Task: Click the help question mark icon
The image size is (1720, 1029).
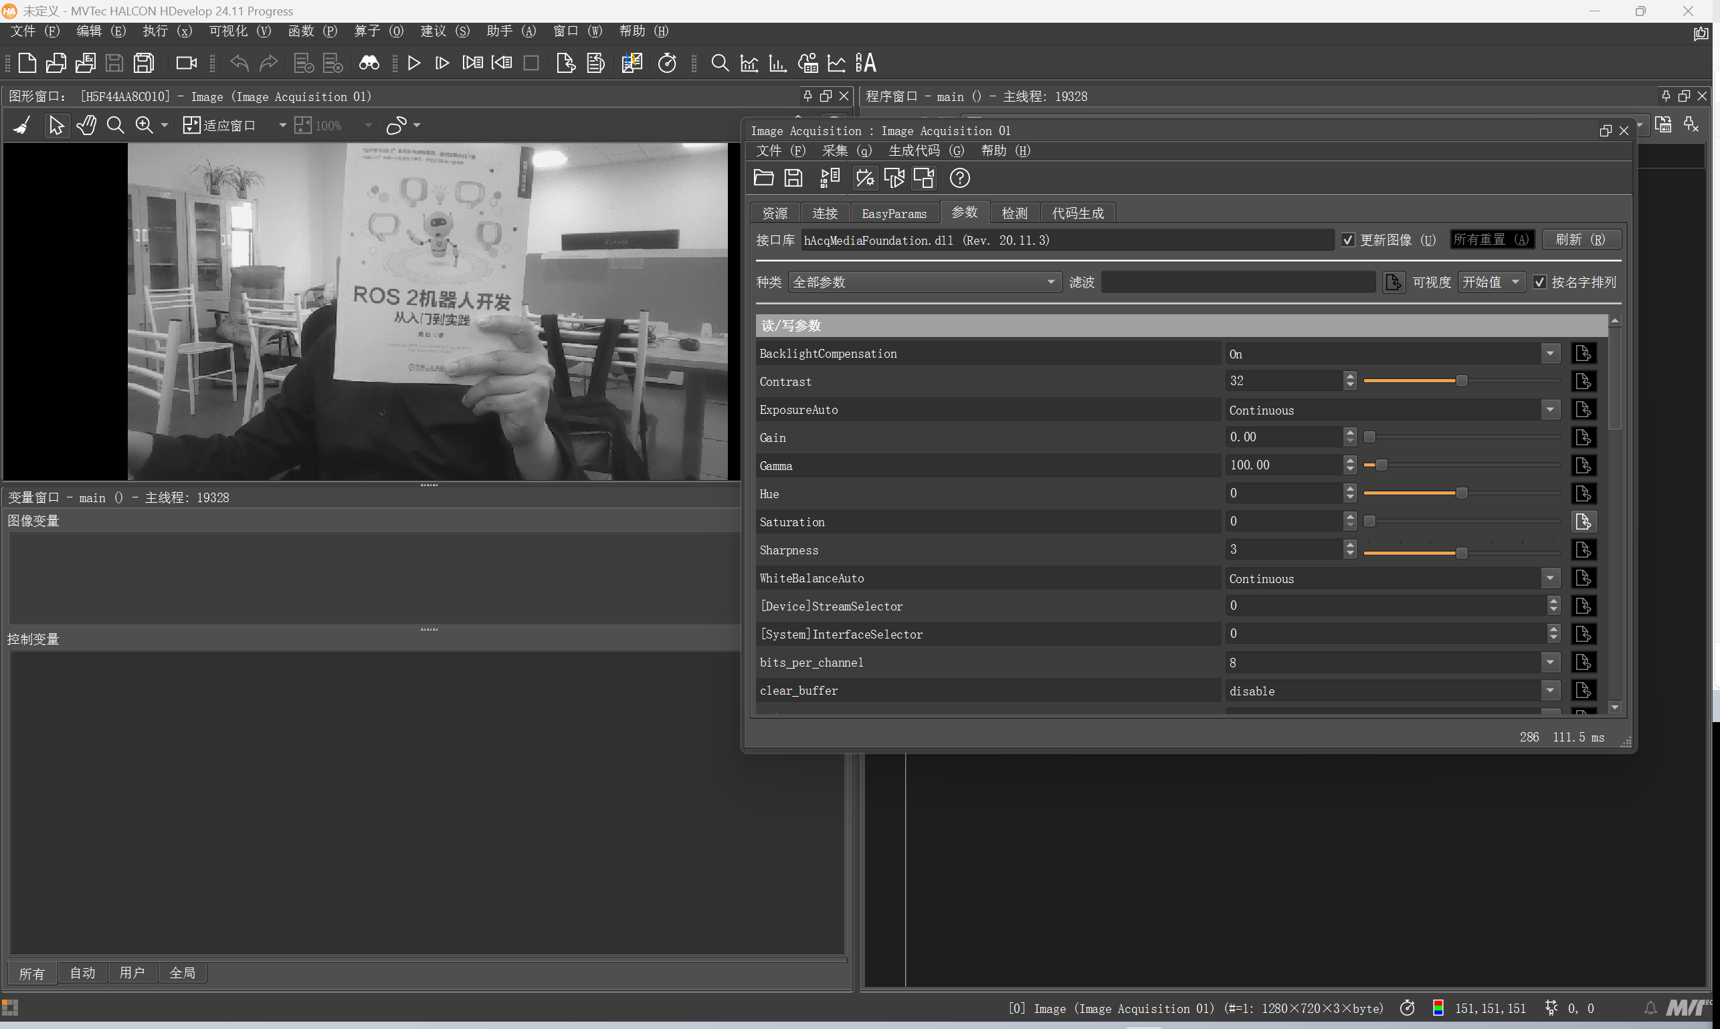Action: coord(959,179)
